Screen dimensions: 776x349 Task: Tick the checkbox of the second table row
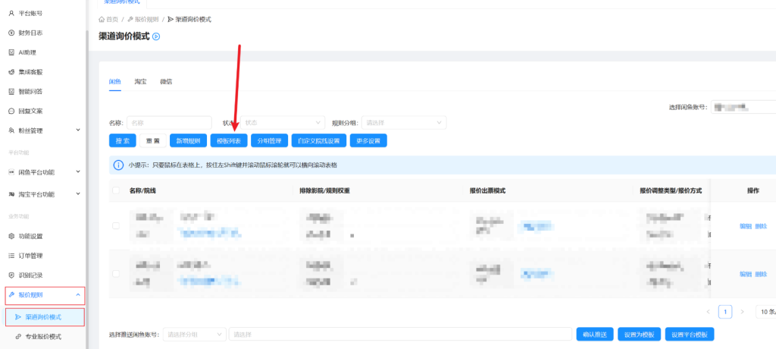coord(116,274)
